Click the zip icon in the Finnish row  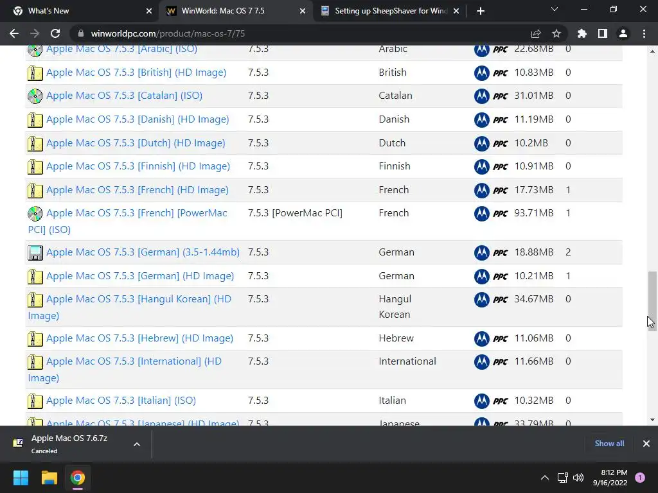click(35, 168)
